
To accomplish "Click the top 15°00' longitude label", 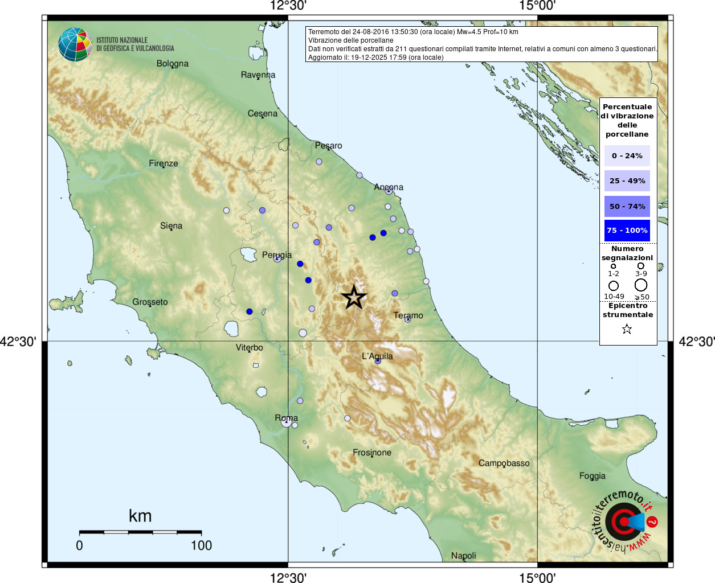I will pos(537,6).
